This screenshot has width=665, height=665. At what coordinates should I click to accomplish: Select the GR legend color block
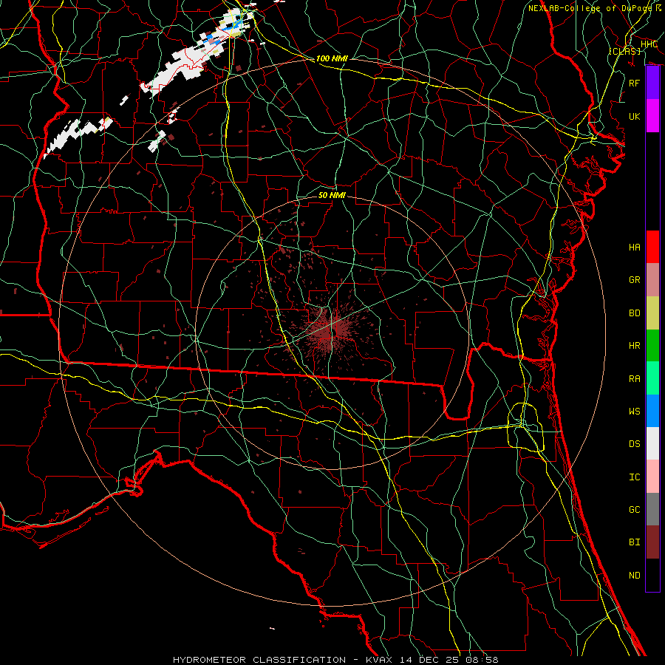point(652,279)
